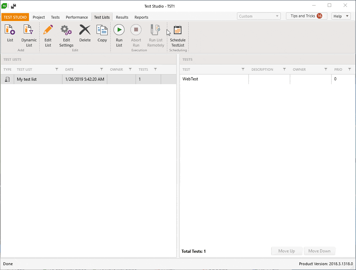Sort by the DATE column header

(x=69, y=69)
